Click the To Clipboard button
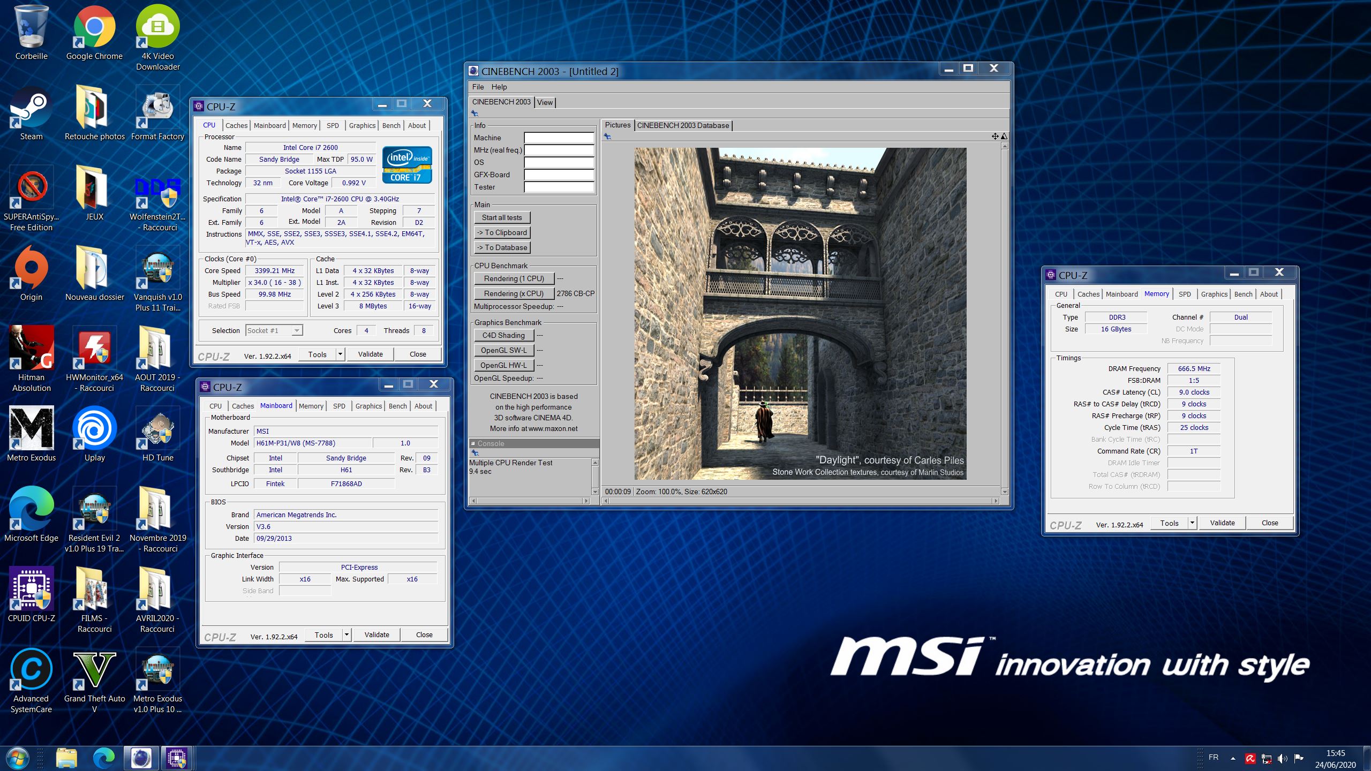The height and width of the screenshot is (771, 1371). [x=502, y=232]
